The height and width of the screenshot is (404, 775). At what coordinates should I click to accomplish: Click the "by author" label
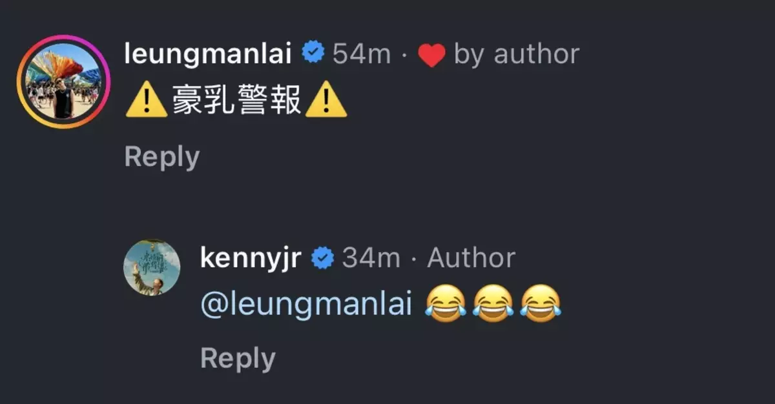(x=517, y=55)
